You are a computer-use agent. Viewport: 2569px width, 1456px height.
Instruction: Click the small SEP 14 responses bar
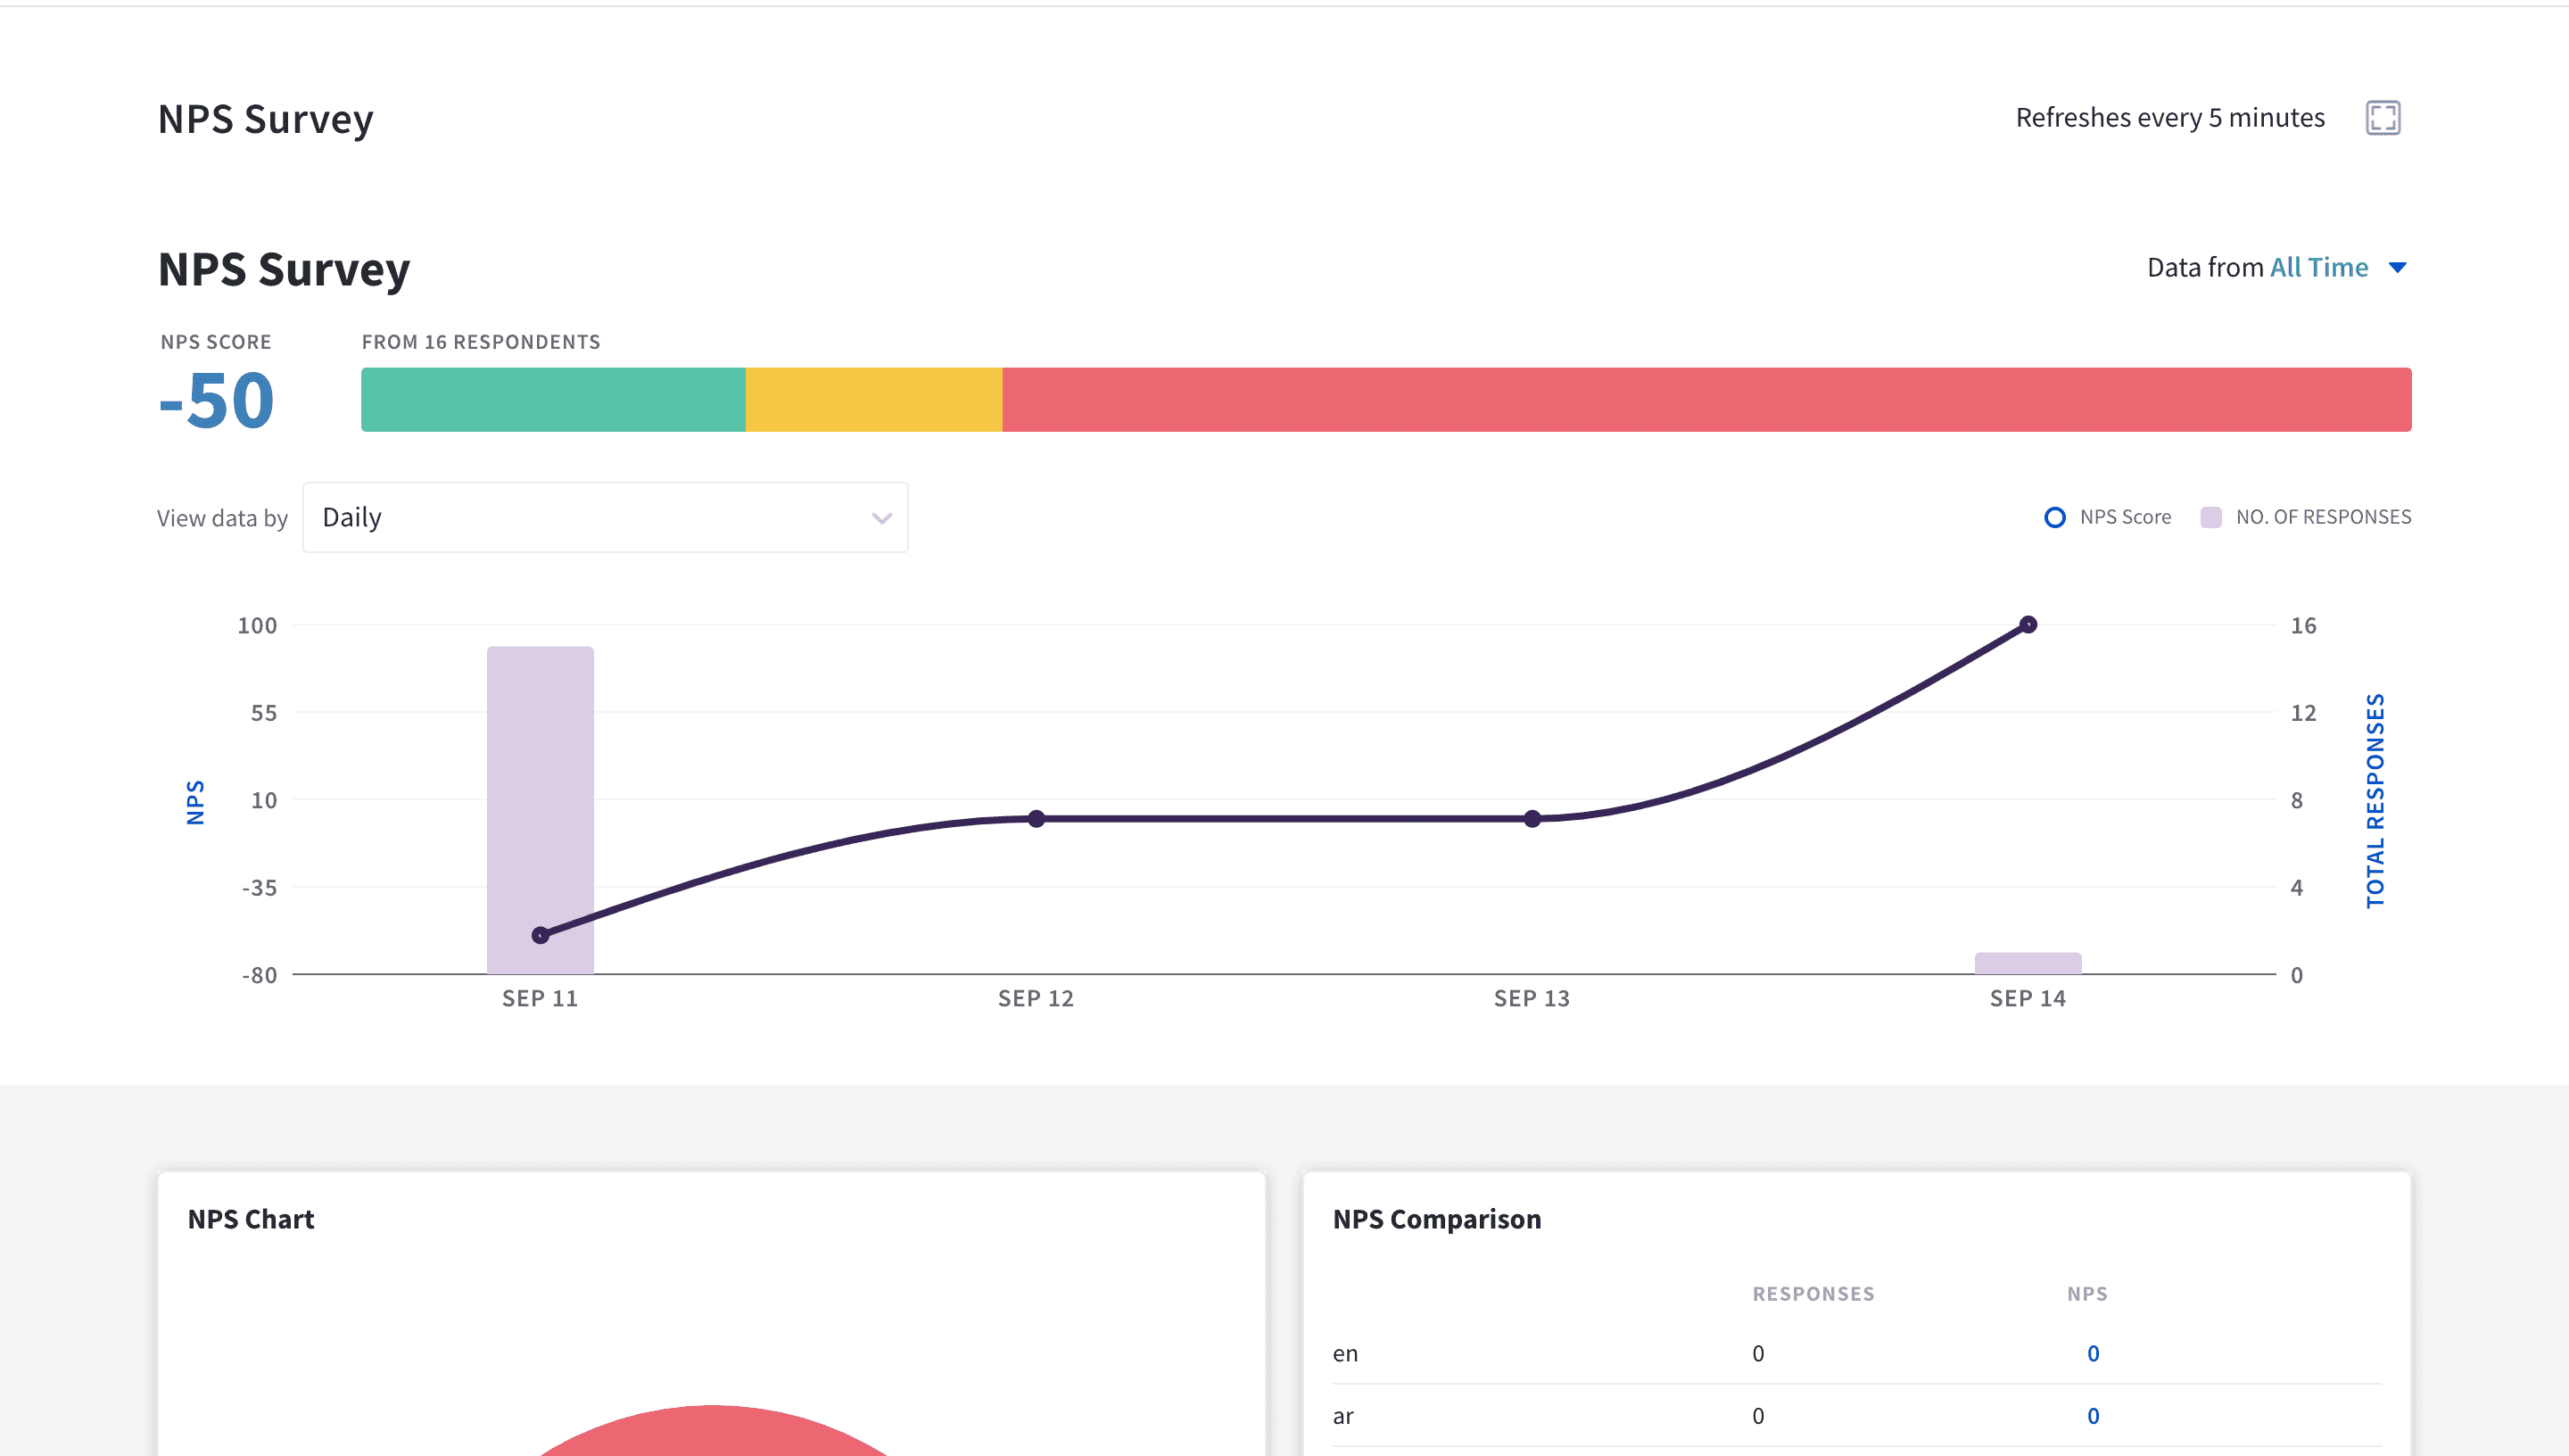coord(2028,963)
